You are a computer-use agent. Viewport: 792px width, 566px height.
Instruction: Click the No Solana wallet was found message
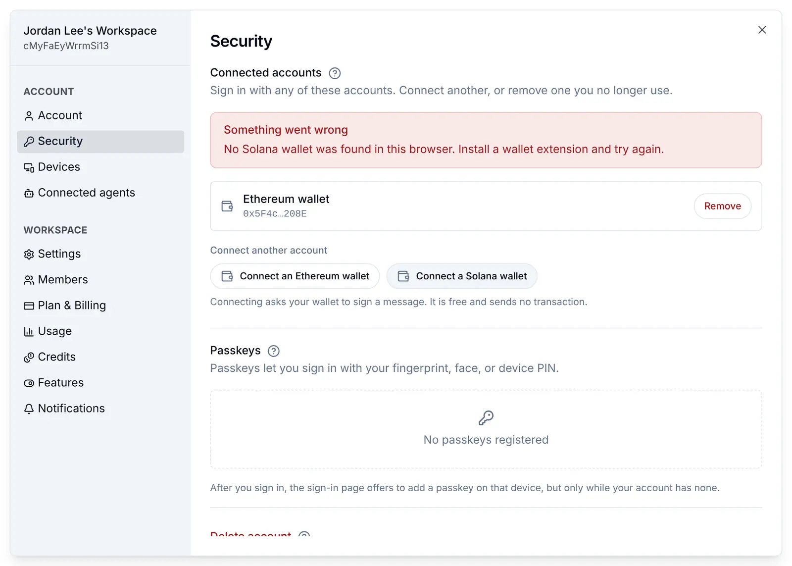[444, 149]
